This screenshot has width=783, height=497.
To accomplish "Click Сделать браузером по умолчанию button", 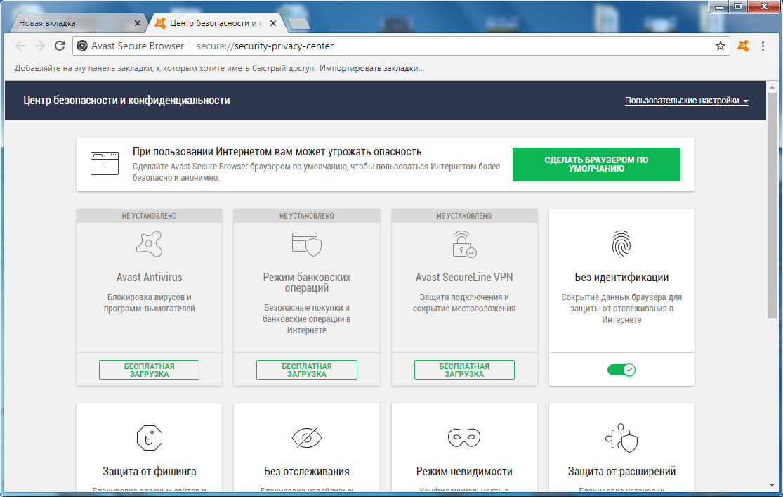I will [596, 164].
